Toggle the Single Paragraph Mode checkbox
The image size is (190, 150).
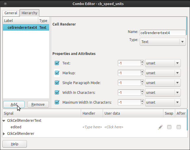(x=57, y=83)
